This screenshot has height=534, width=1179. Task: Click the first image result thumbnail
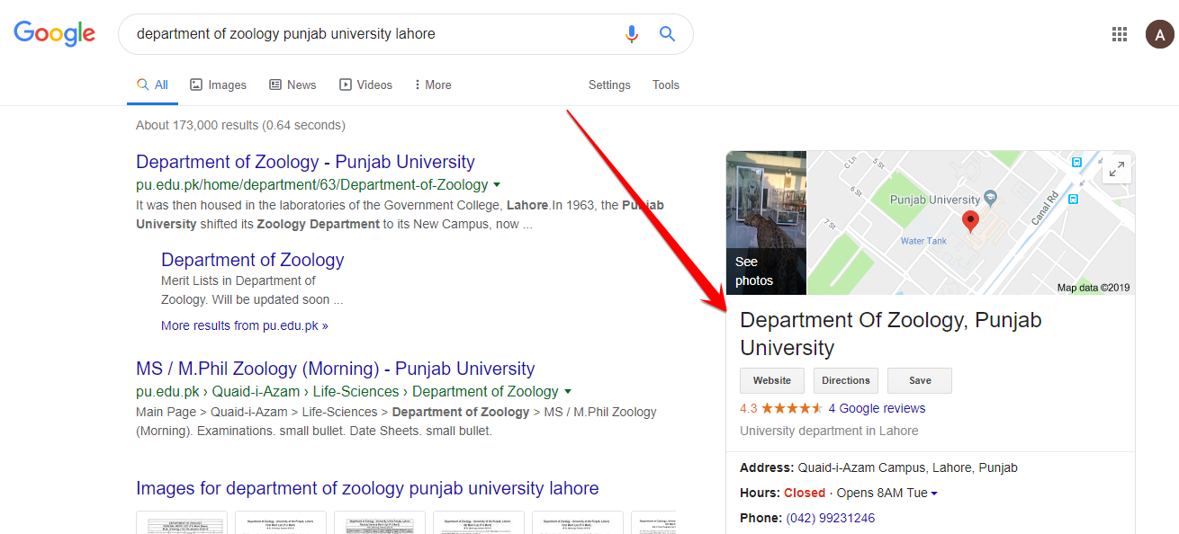point(182,522)
